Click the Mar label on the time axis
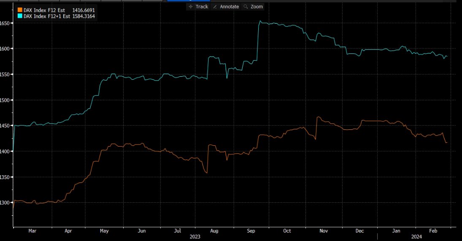 32,231
